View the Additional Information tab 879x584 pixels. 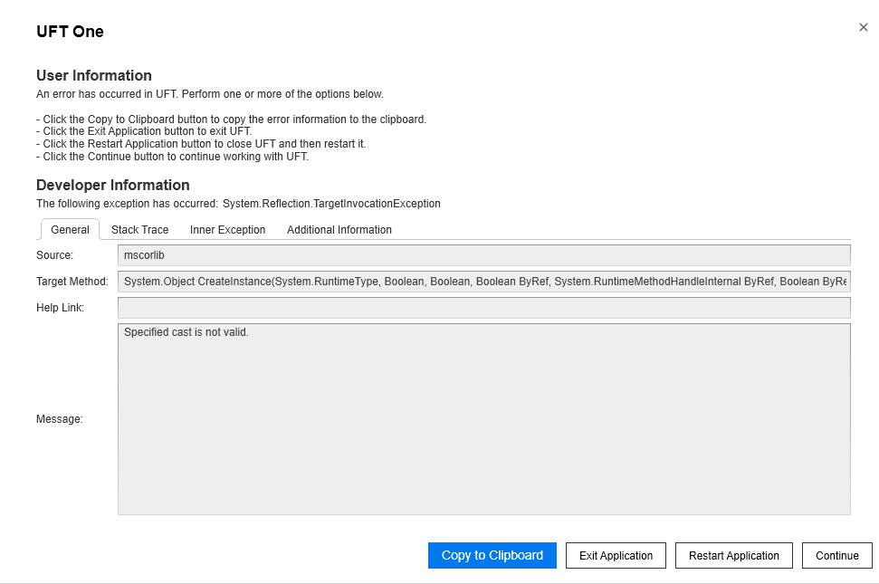pos(339,230)
